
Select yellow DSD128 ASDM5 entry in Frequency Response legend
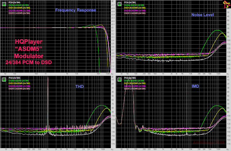[x=19, y=8]
